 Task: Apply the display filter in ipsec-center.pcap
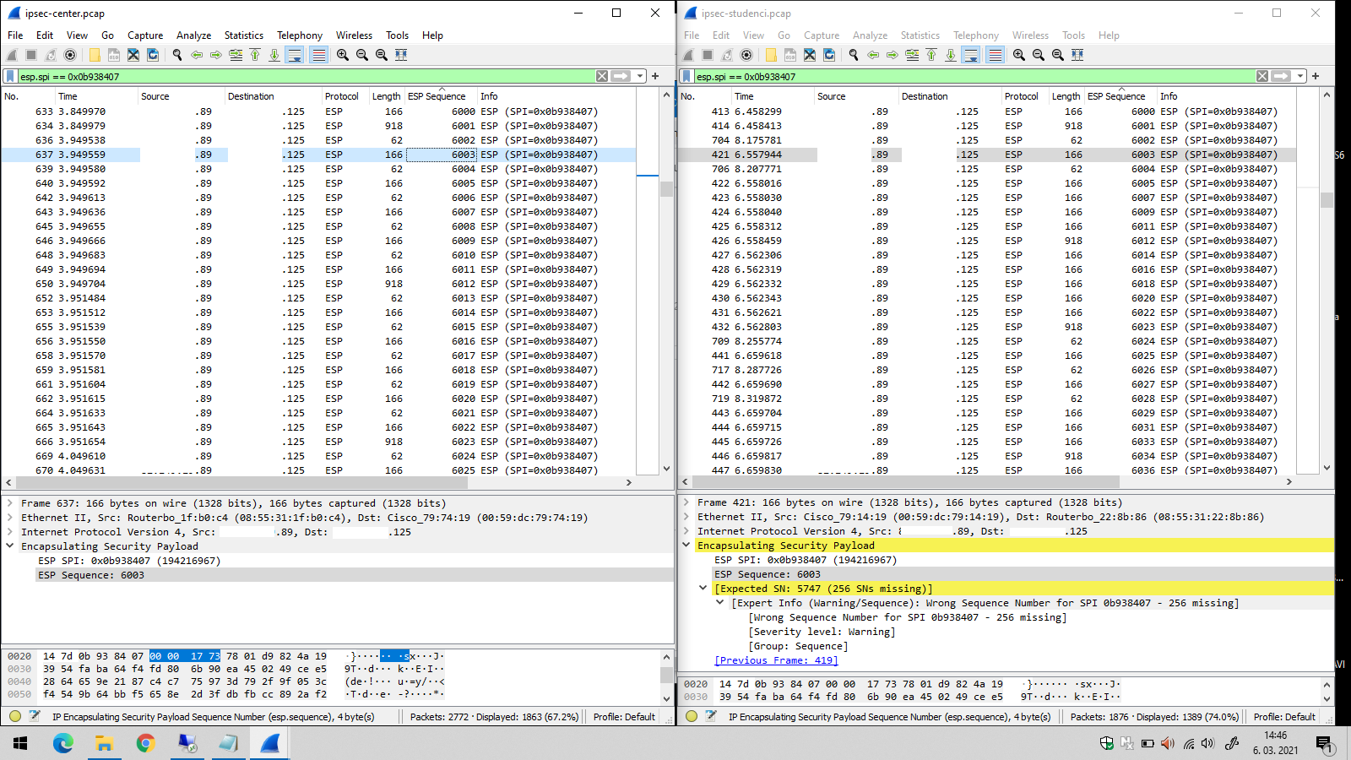tap(621, 76)
